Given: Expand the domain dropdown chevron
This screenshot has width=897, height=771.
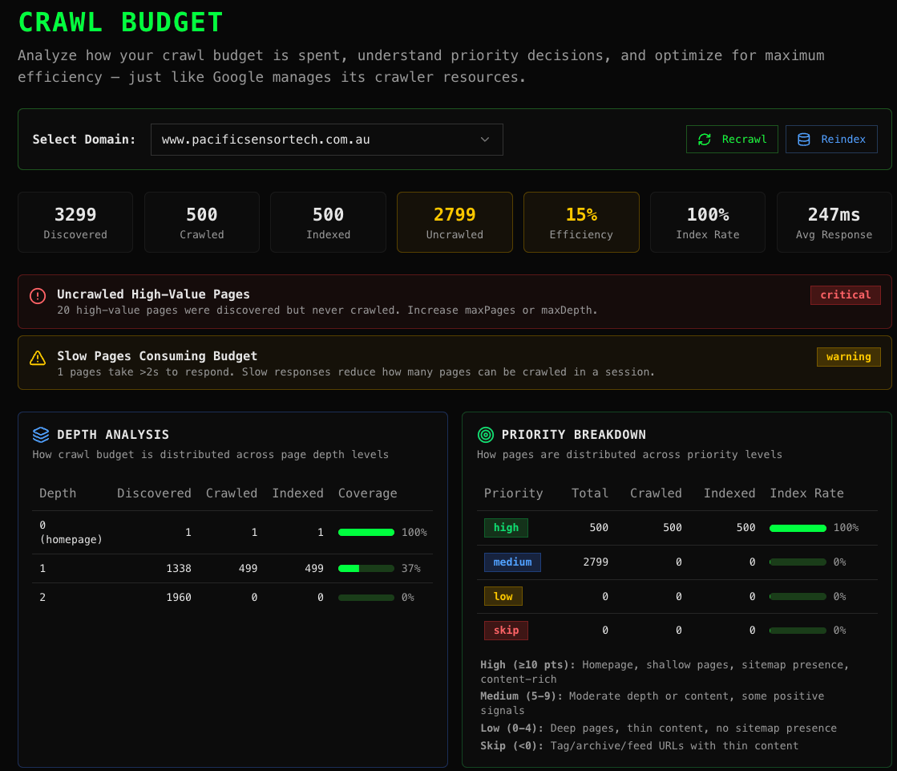Looking at the screenshot, I should 484,139.
